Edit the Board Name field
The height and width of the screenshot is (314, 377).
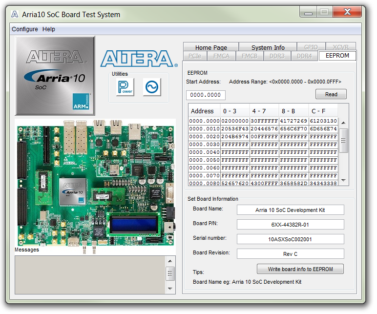[x=290, y=210]
